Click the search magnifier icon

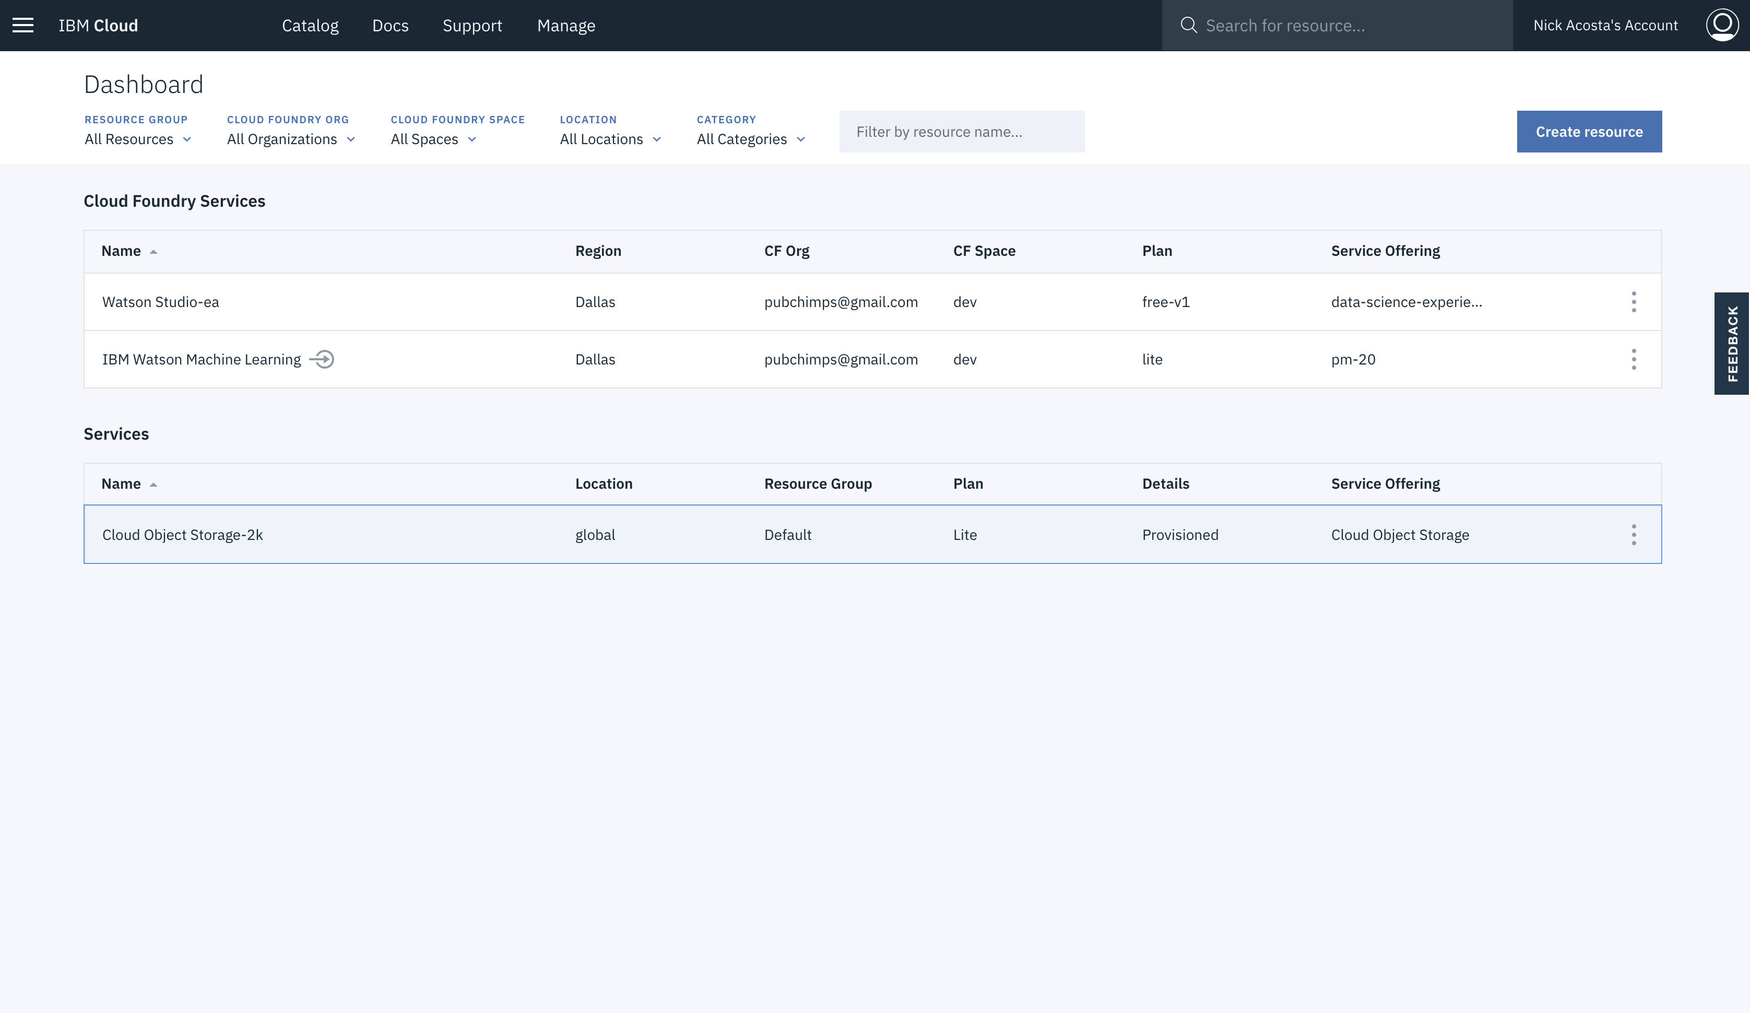coord(1188,25)
